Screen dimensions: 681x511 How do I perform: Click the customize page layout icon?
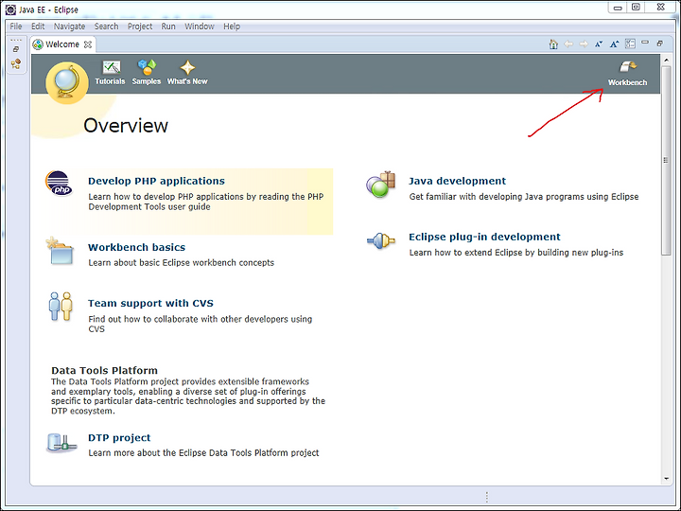pyautogui.click(x=630, y=44)
